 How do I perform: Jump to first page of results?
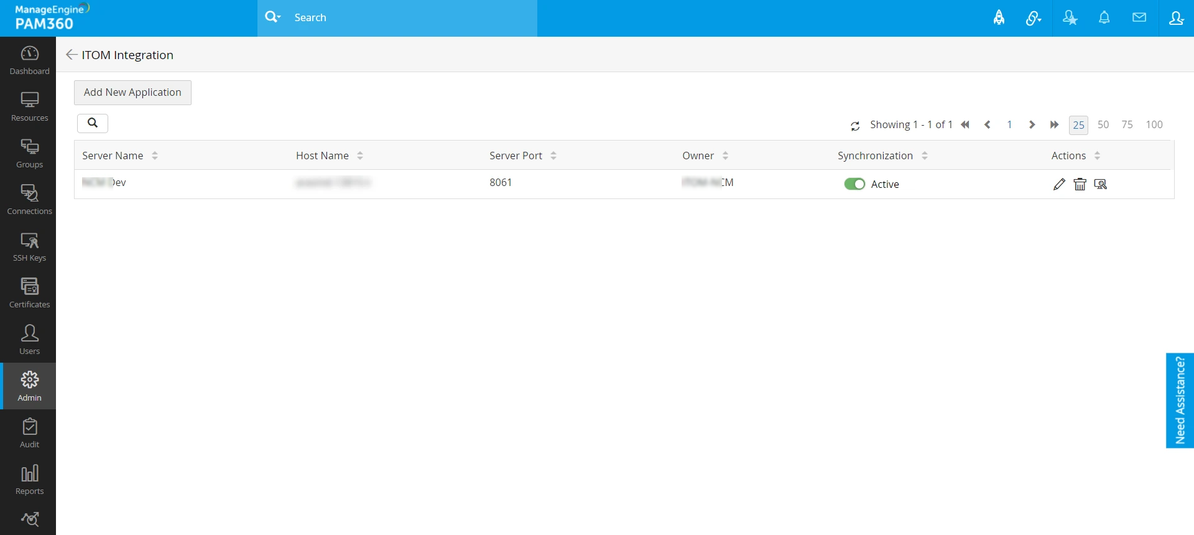pyautogui.click(x=965, y=125)
